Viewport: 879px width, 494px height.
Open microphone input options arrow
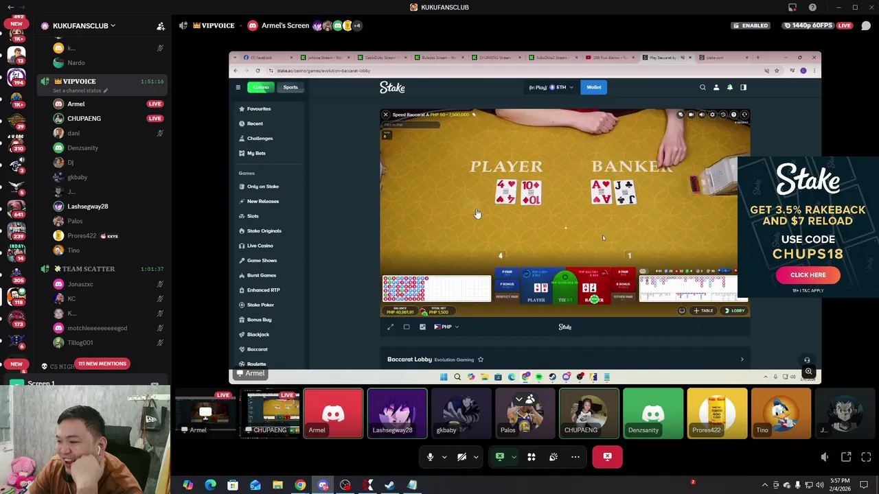coord(444,457)
